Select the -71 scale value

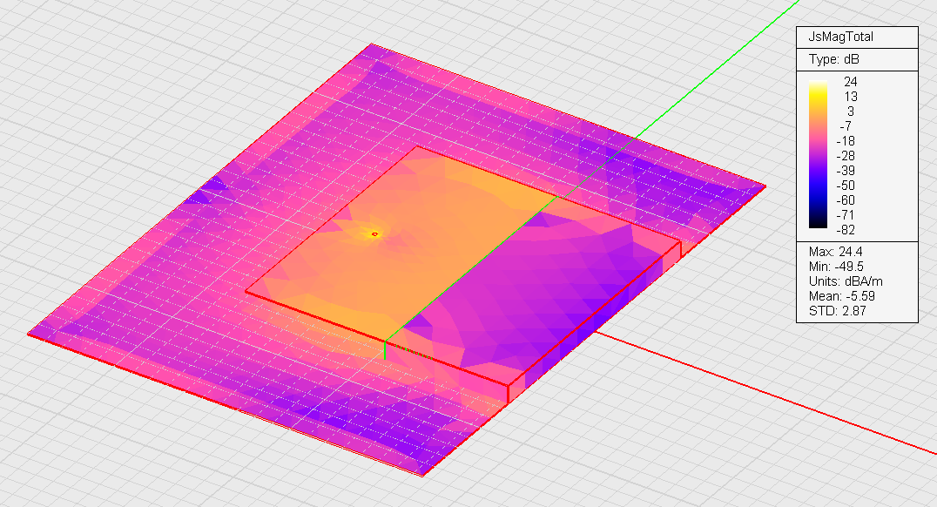coord(846,215)
